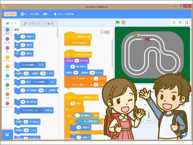The image size is (193, 145).
Task: Open the チュートリアル tutorials
Action: pyautogui.click(x=64, y=14)
